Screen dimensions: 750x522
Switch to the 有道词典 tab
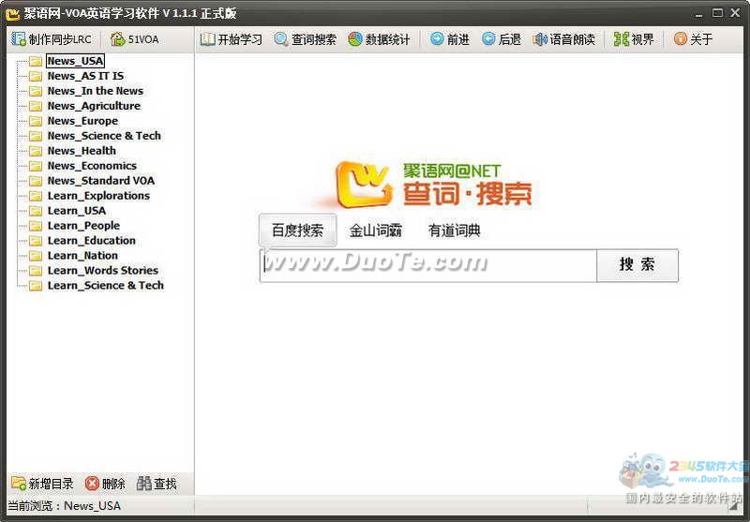[x=454, y=231]
